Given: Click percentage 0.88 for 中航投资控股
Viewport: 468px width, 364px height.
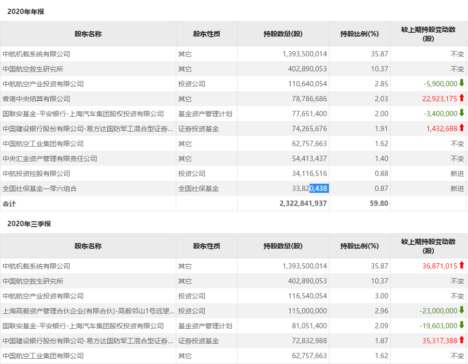Looking at the screenshot, I should tap(382, 174).
